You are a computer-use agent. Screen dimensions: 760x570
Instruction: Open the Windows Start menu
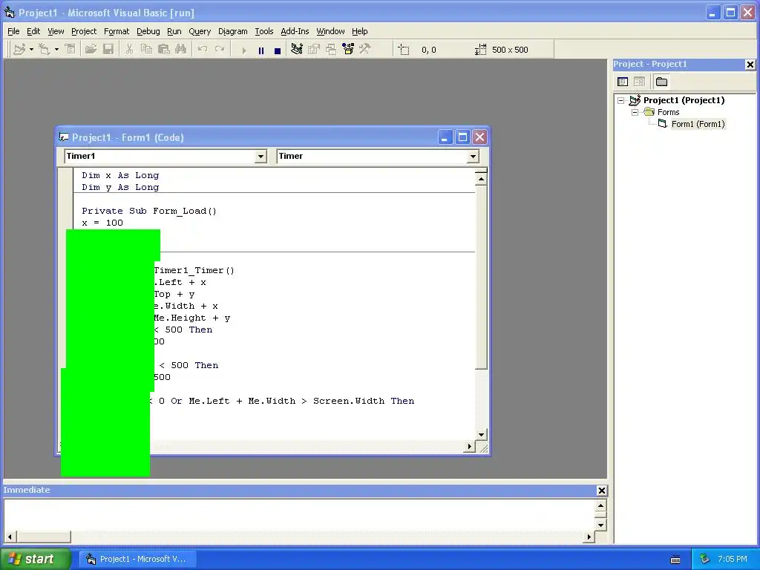point(36,559)
